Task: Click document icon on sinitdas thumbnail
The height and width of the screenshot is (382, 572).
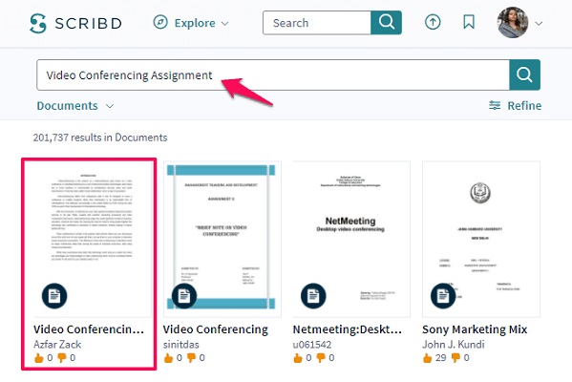Action: click(184, 295)
